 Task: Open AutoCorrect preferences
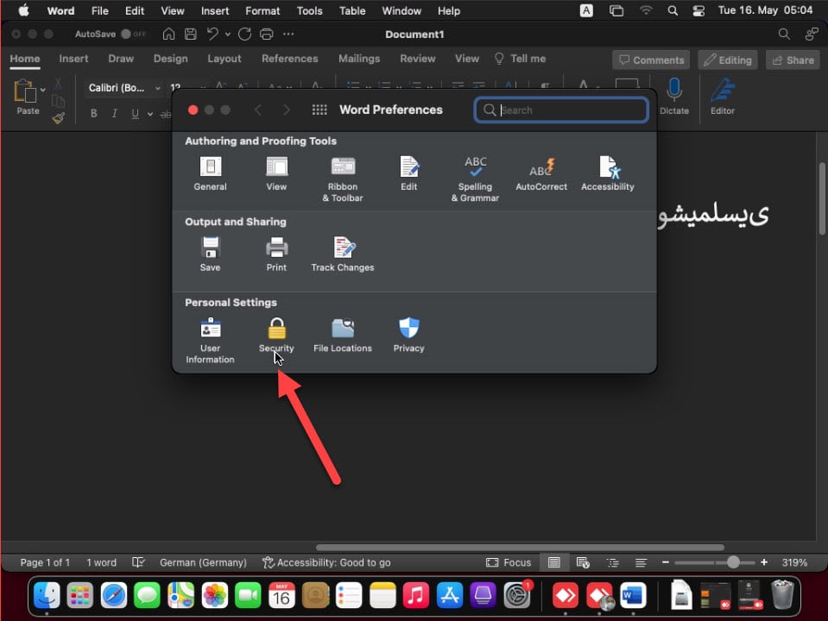pos(541,173)
